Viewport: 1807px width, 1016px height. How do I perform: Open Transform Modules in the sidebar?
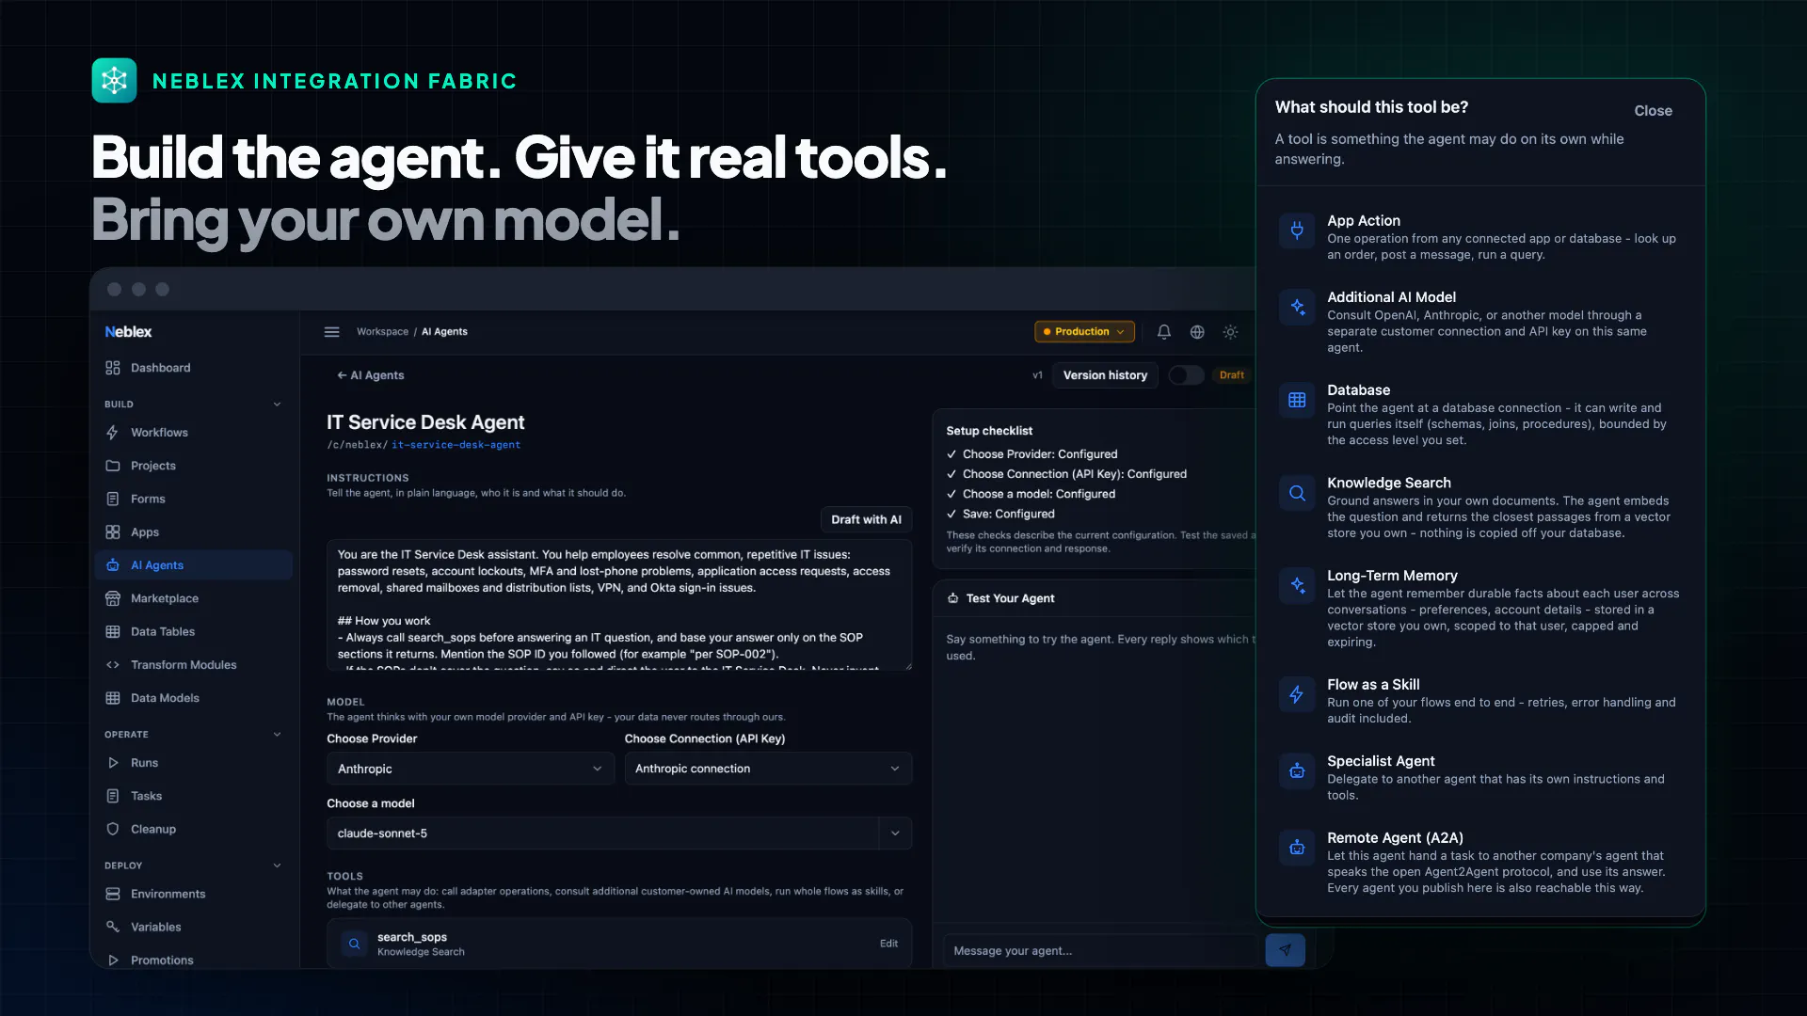tap(193, 665)
